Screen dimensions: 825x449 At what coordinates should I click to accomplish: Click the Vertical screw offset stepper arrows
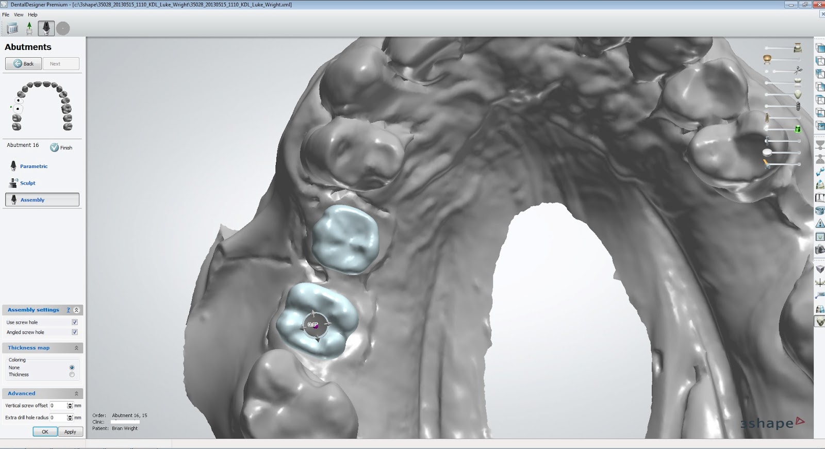click(x=70, y=406)
